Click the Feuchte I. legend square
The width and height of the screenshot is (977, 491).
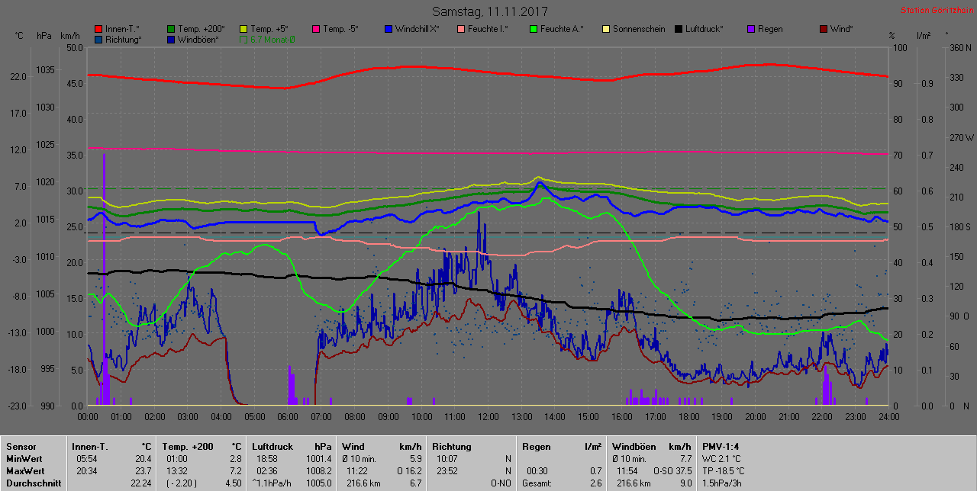pos(461,30)
